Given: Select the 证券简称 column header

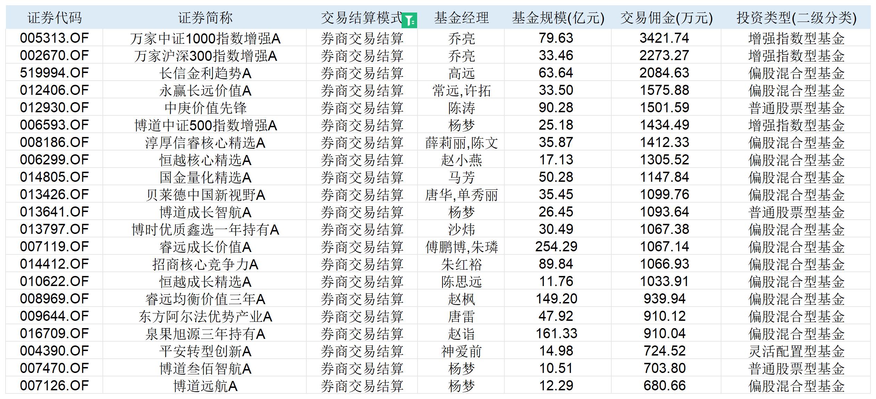Looking at the screenshot, I should [205, 18].
